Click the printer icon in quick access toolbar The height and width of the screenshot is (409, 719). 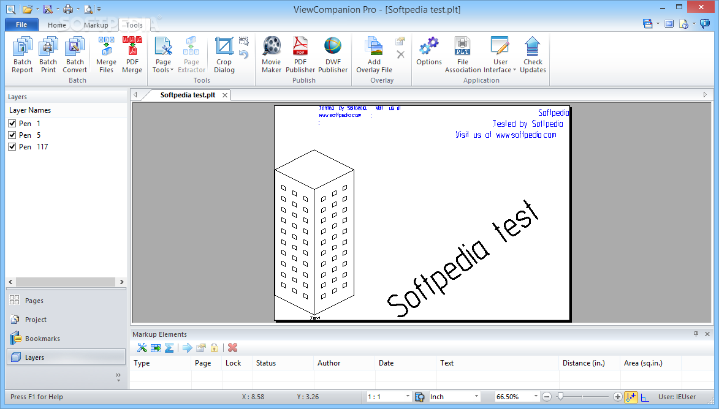[68, 9]
